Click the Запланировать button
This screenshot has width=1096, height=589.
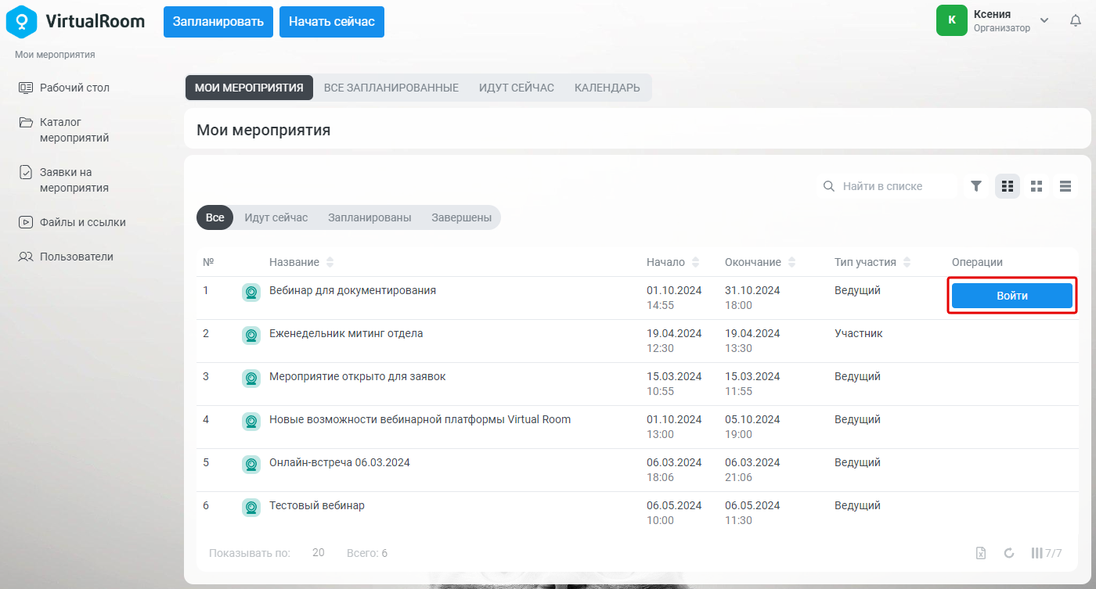point(218,22)
